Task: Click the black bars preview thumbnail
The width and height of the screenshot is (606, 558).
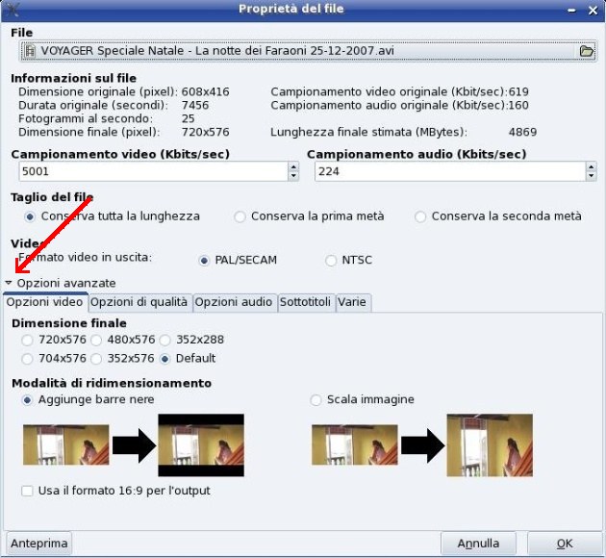Action: [200, 445]
